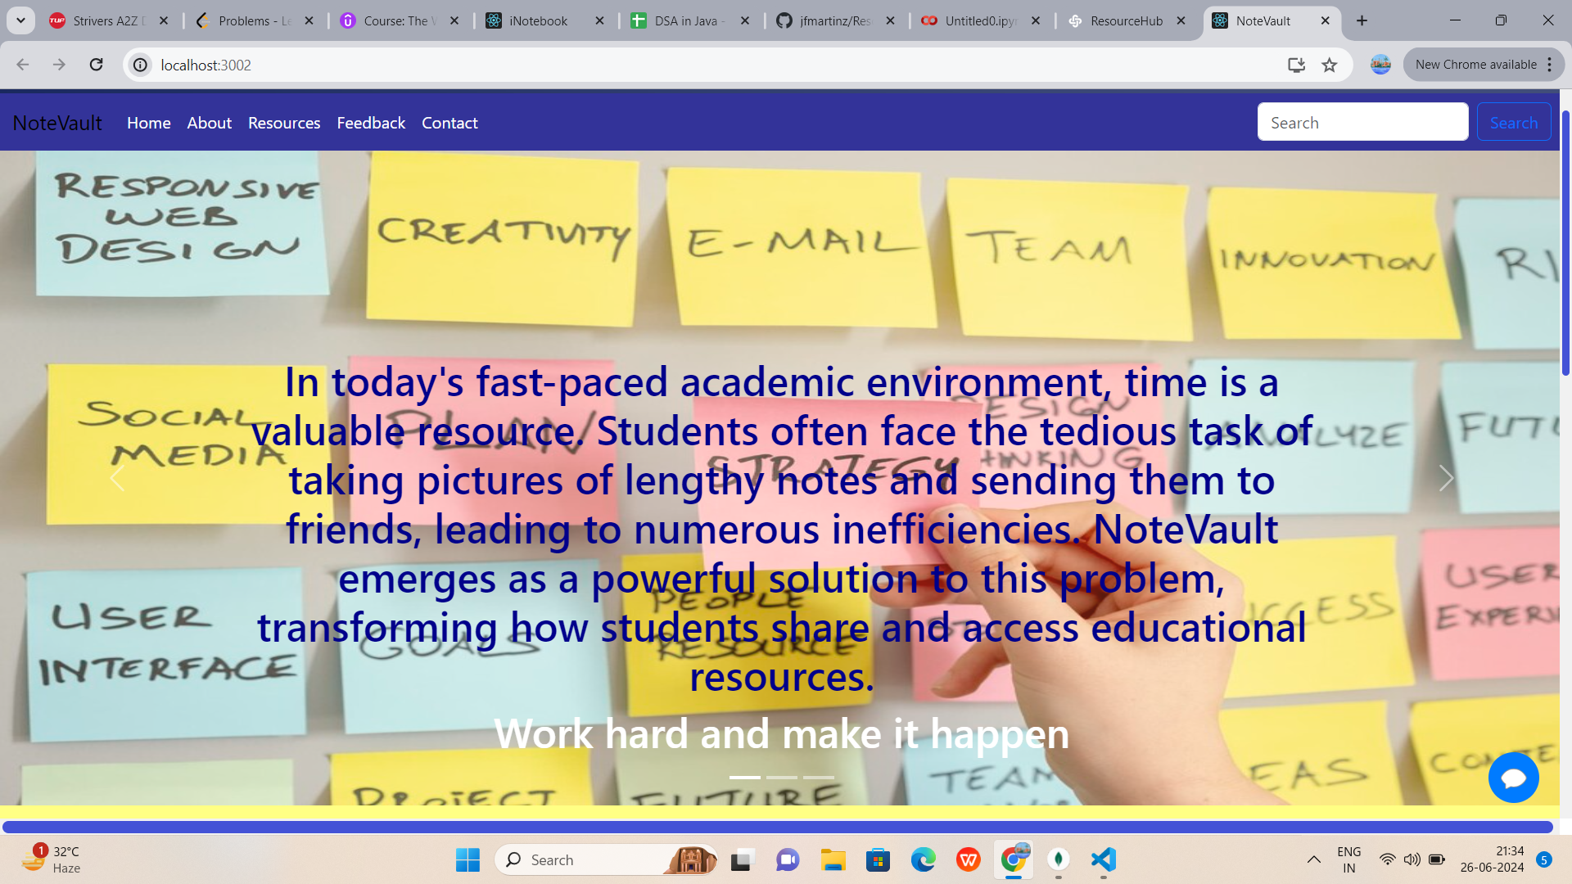Show hidden system tray icons
Screen dimensions: 1572x884
point(1313,859)
